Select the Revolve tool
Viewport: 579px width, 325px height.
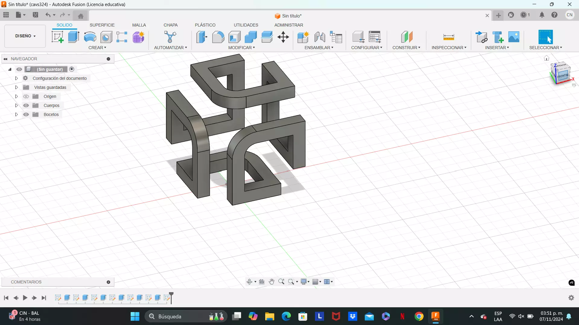pos(90,37)
